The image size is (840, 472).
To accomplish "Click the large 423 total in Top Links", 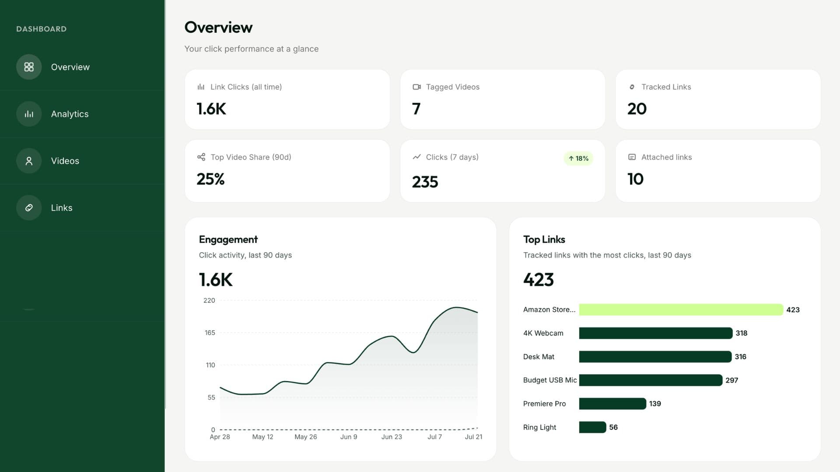I will click(539, 280).
